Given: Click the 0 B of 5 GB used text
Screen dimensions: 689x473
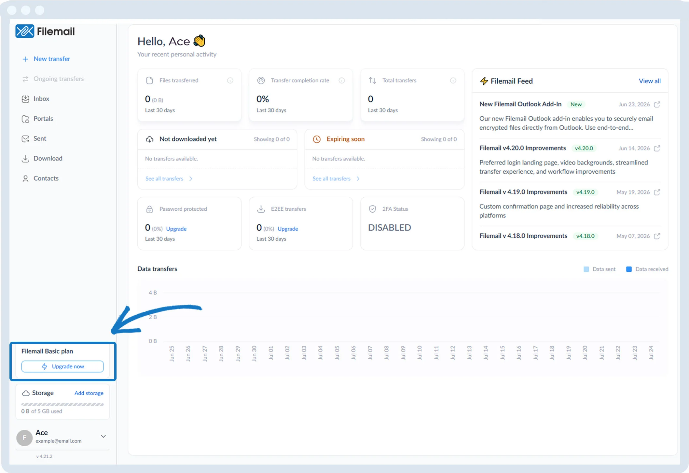Looking at the screenshot, I should tap(42, 411).
